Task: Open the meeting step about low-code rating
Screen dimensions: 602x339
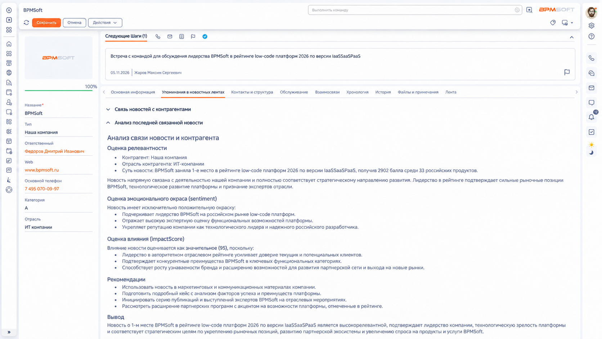Action: [x=235, y=56]
